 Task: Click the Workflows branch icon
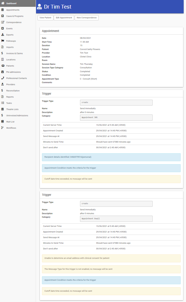coord(2,128)
